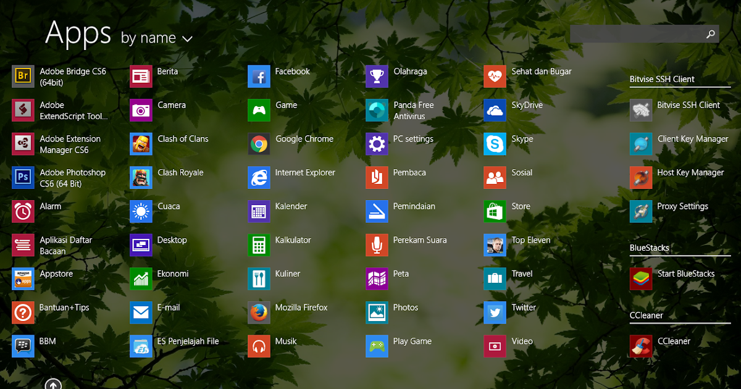Click the search magnifier button
Image resolution: width=741 pixels, height=389 pixels.
click(711, 34)
